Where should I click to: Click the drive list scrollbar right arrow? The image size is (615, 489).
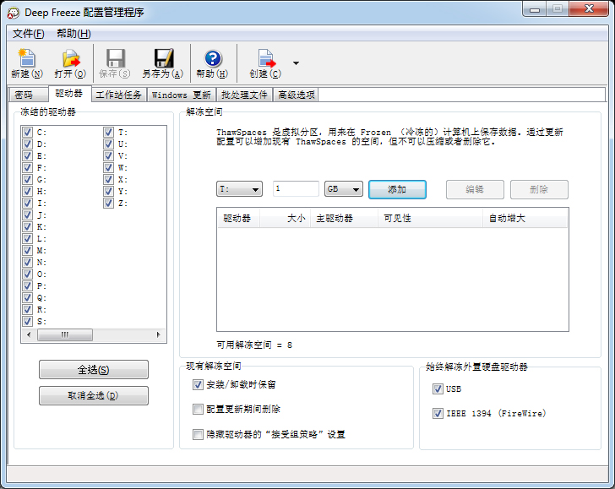(x=159, y=335)
